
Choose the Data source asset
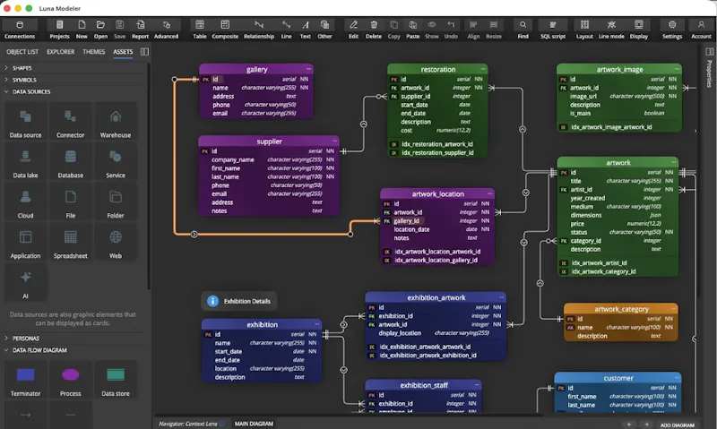click(x=26, y=122)
